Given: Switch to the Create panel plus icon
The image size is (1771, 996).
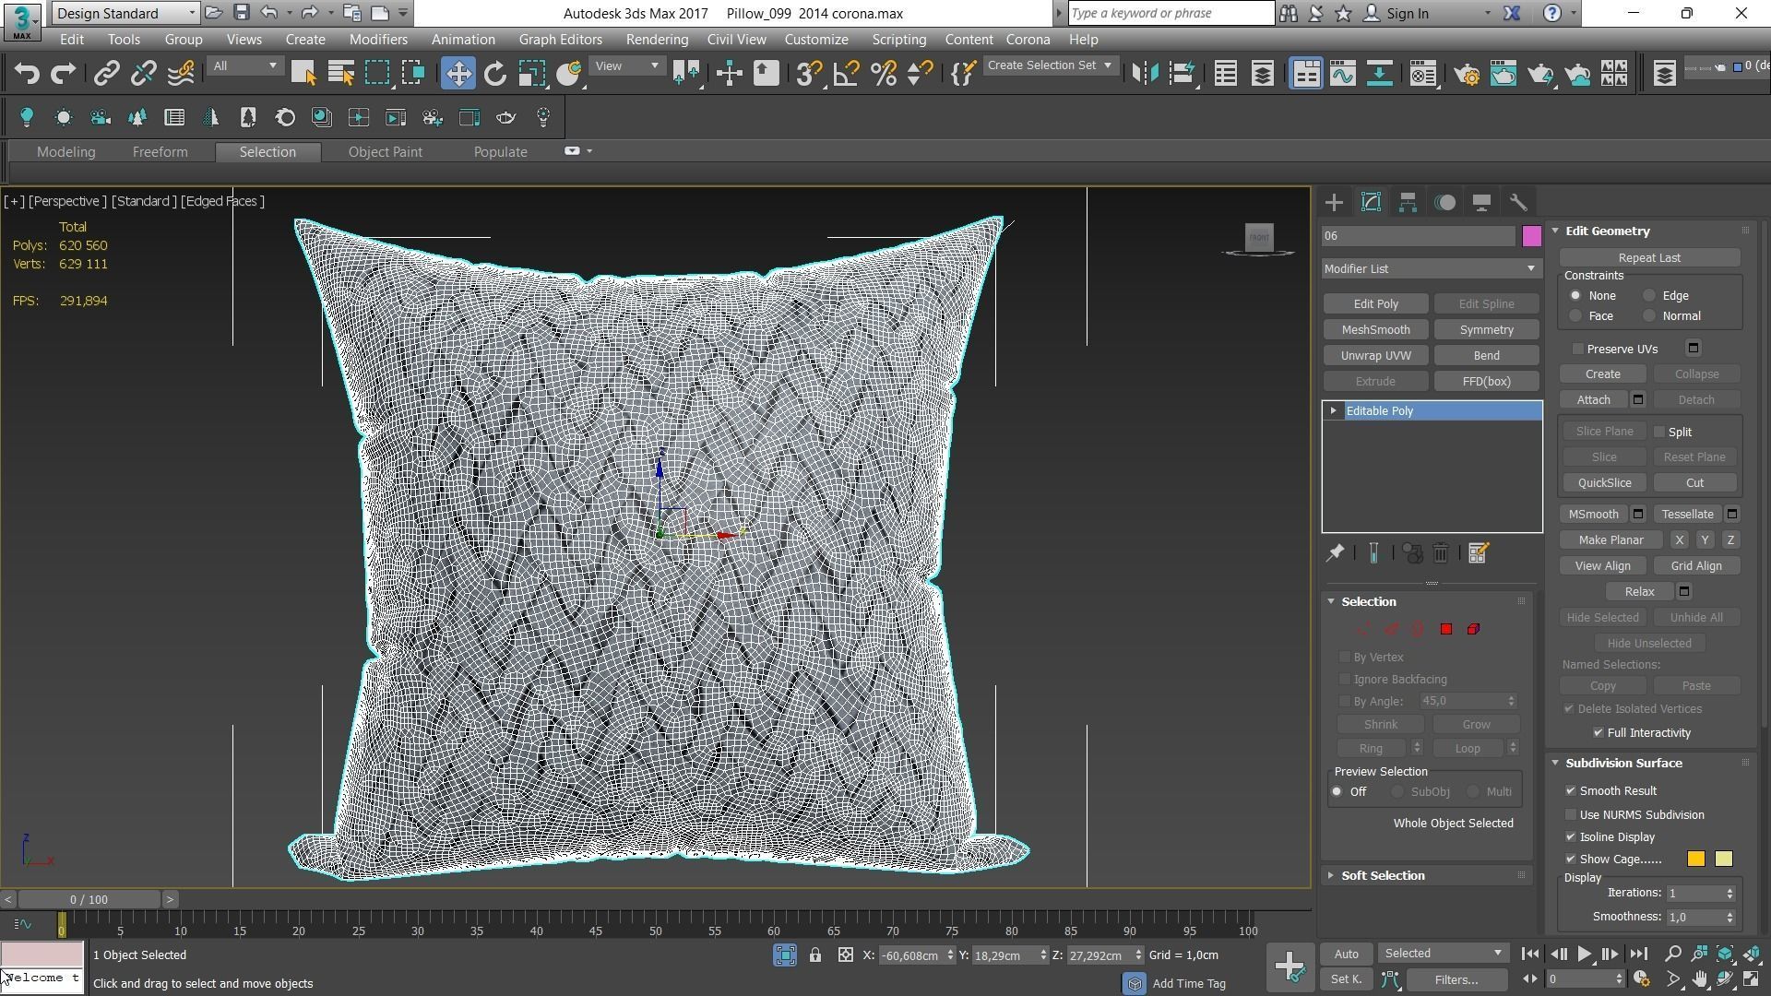Looking at the screenshot, I should pyautogui.click(x=1334, y=203).
